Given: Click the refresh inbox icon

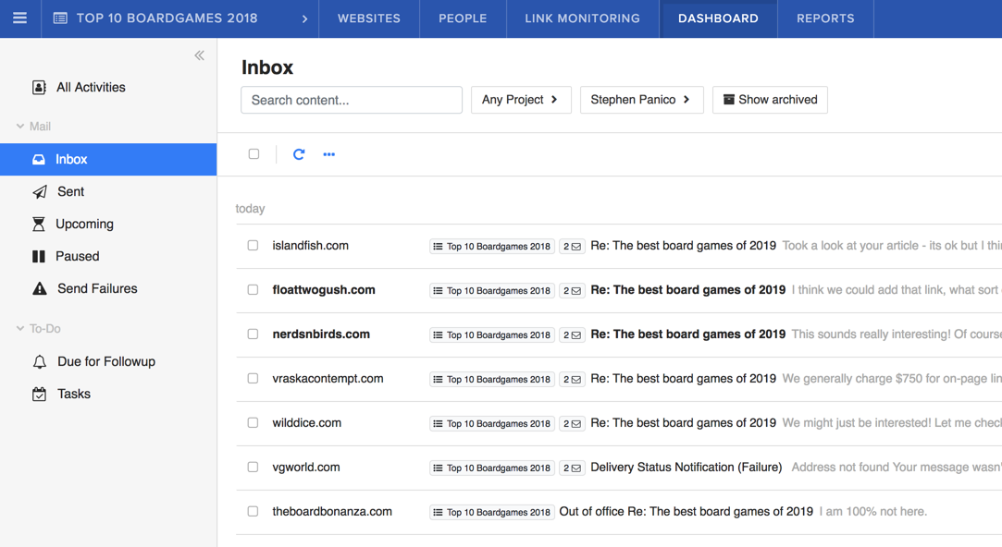Looking at the screenshot, I should click(x=299, y=154).
